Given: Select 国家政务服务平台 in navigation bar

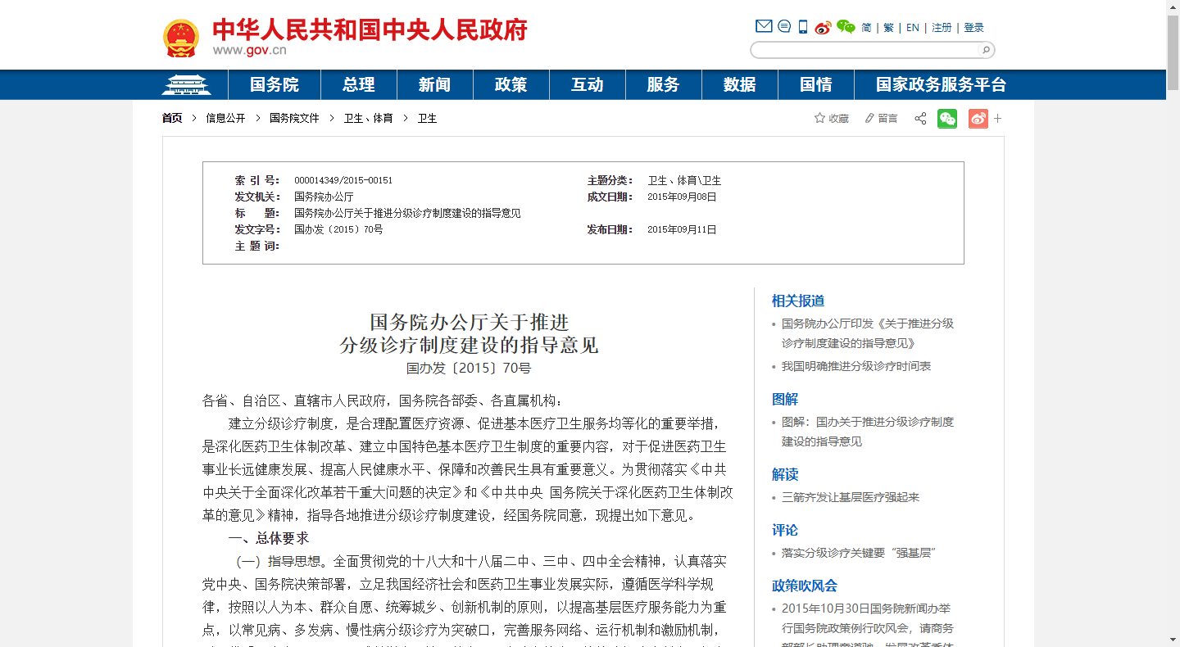Looking at the screenshot, I should coord(941,84).
